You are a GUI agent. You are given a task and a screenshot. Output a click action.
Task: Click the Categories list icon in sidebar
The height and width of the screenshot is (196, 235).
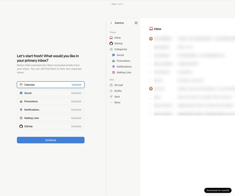tap(111, 49)
